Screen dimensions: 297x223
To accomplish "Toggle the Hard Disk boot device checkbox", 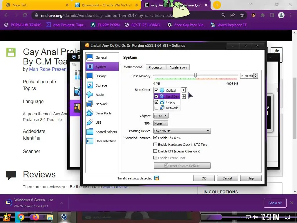I will pos(156,96).
